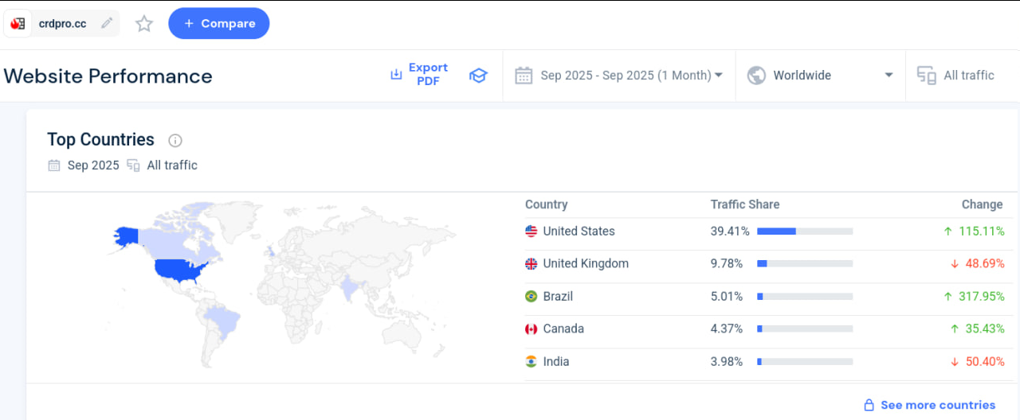Click the Brazil flag icon
This screenshot has height=420, width=1020.
532,297
